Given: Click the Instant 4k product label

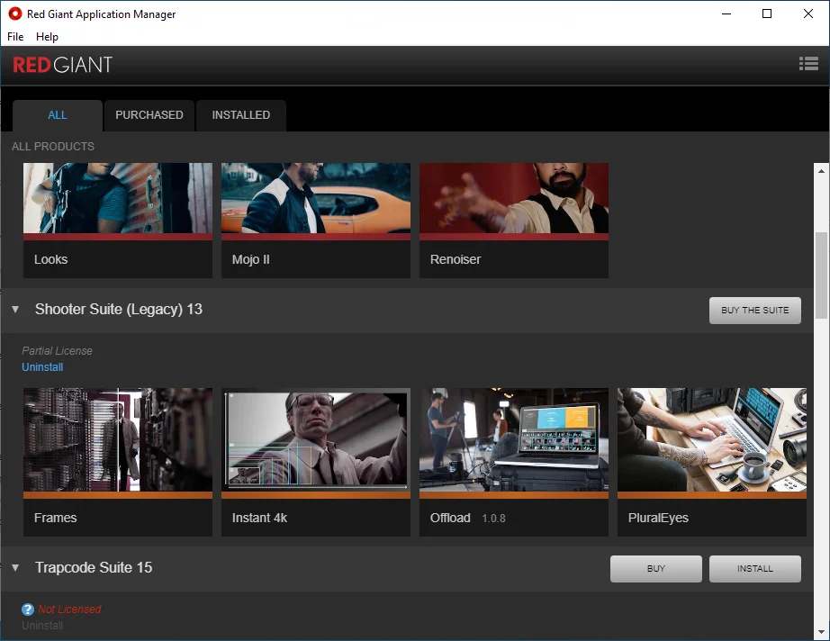Looking at the screenshot, I should click(259, 518).
